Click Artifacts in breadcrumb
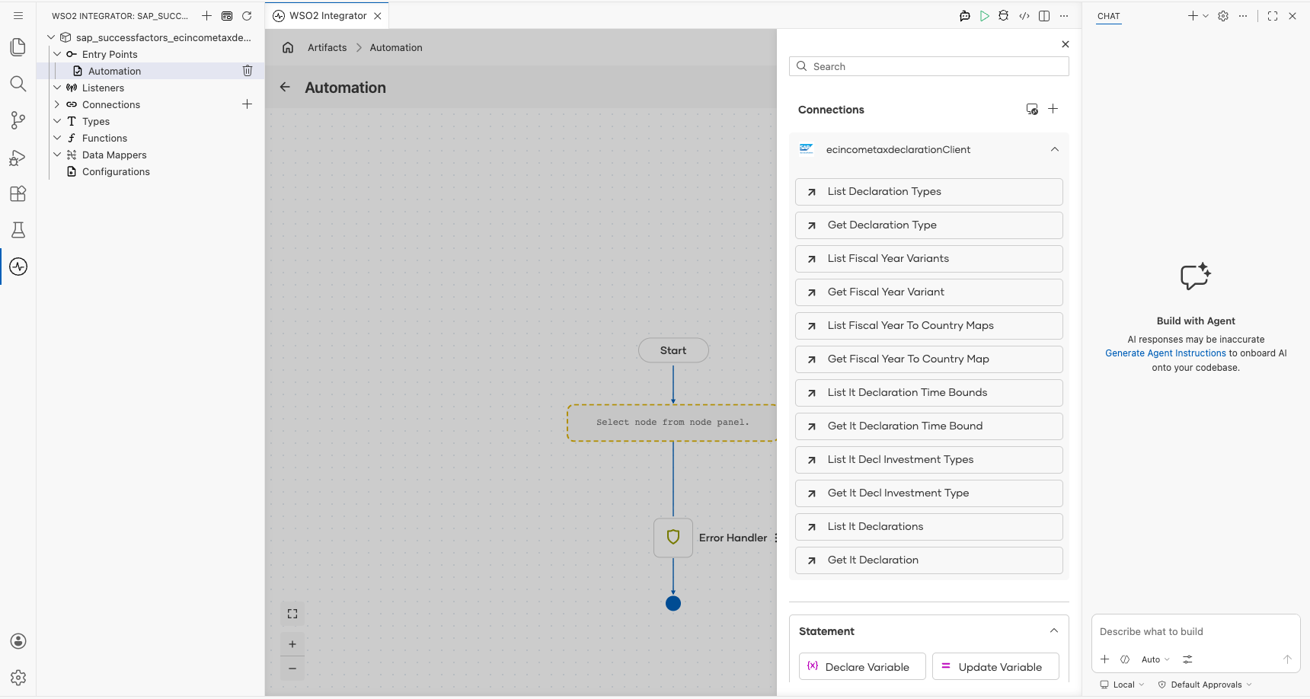 coord(327,47)
